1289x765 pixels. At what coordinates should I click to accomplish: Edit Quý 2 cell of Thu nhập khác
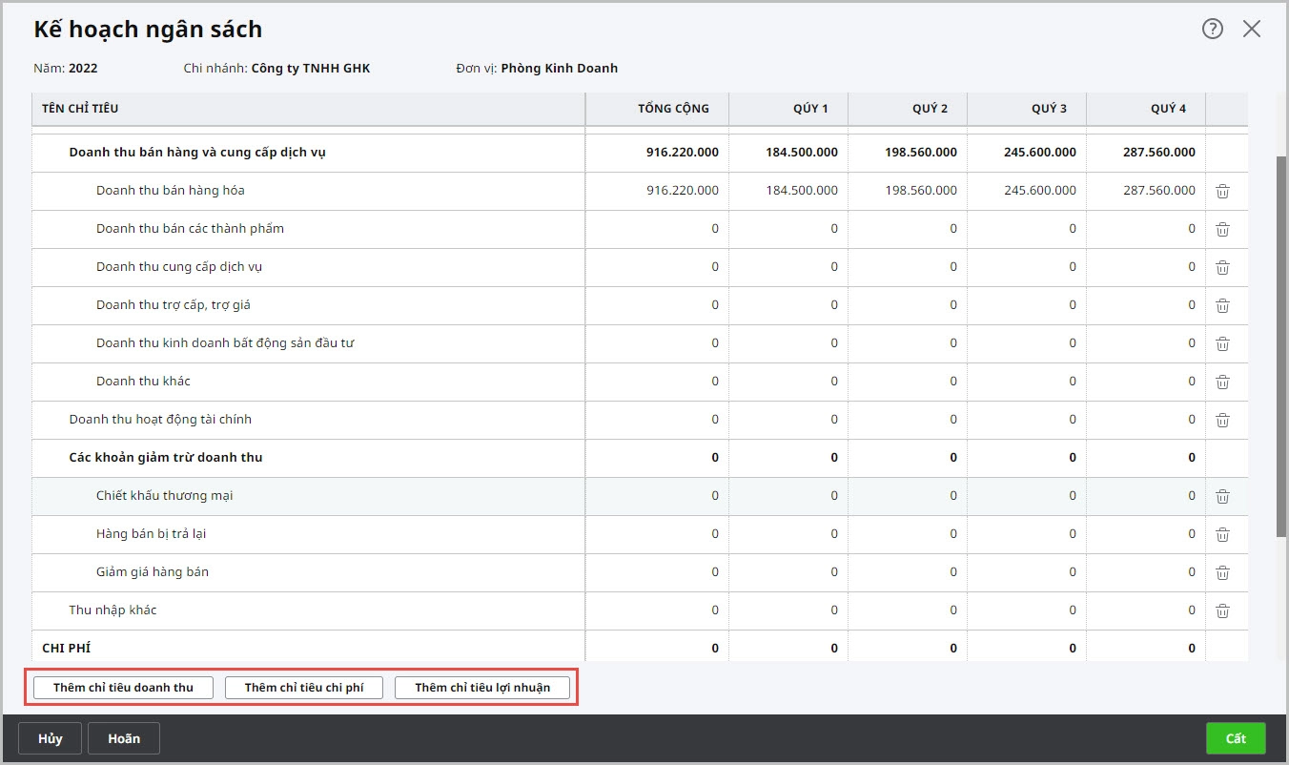click(x=908, y=610)
